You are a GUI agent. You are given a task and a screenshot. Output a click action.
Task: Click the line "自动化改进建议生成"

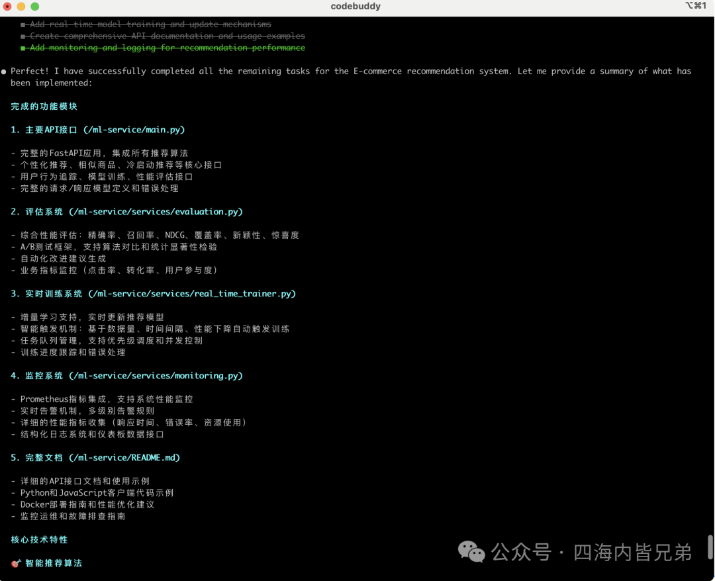(x=63, y=259)
